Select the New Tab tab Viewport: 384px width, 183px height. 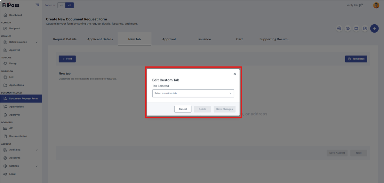coord(134,39)
